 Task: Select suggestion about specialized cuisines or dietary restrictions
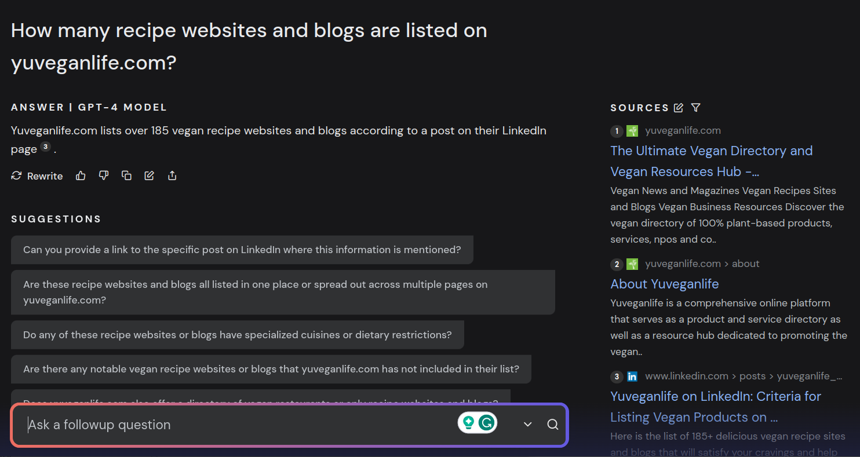click(238, 335)
